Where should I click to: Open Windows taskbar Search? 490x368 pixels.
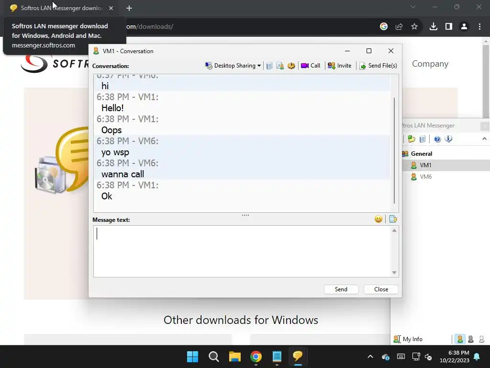214,356
